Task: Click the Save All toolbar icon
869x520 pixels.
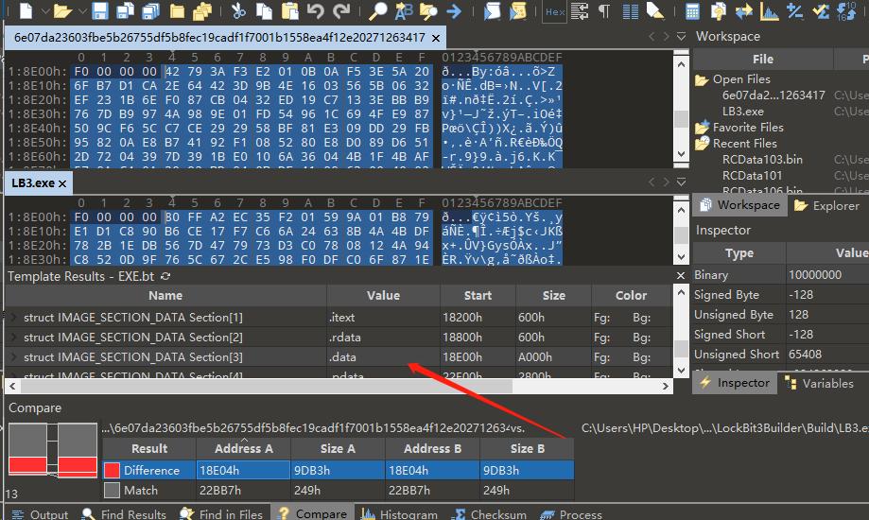Action: click(x=150, y=10)
